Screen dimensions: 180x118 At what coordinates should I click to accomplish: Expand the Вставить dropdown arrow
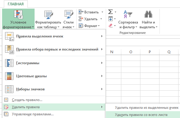click(102, 12)
